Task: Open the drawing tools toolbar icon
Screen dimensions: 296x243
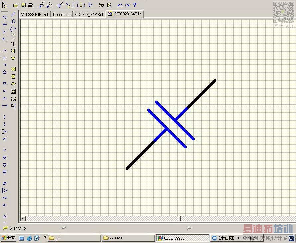Action: [101, 5]
